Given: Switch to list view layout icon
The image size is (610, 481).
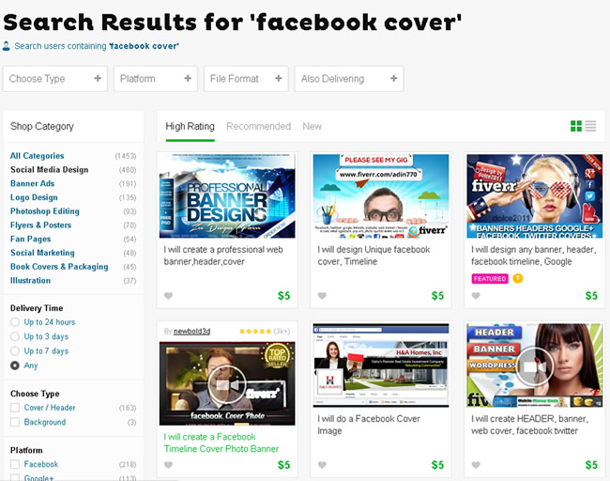Looking at the screenshot, I should [590, 126].
